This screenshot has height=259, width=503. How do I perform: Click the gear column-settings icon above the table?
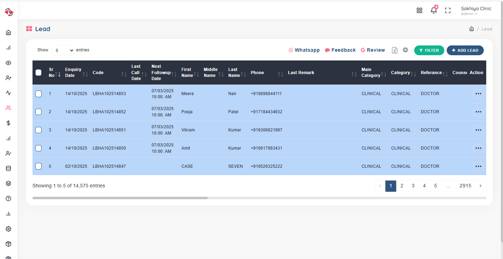[405, 50]
